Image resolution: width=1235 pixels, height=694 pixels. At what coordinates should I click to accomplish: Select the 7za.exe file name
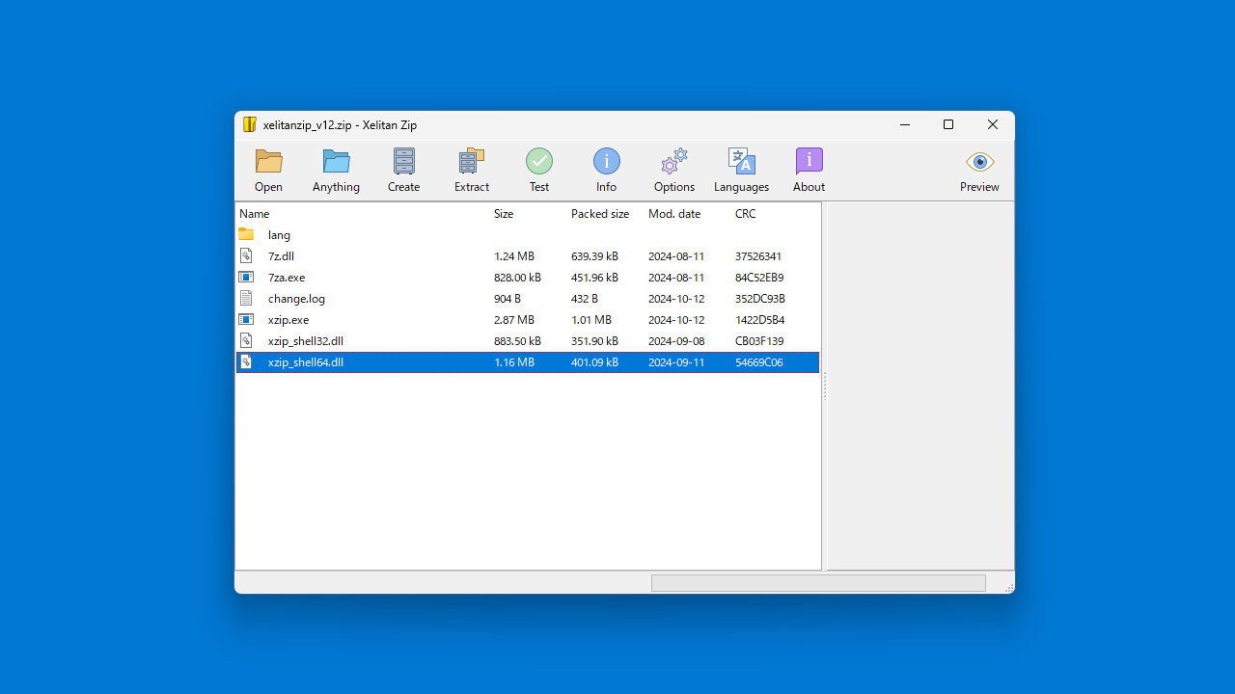point(287,278)
